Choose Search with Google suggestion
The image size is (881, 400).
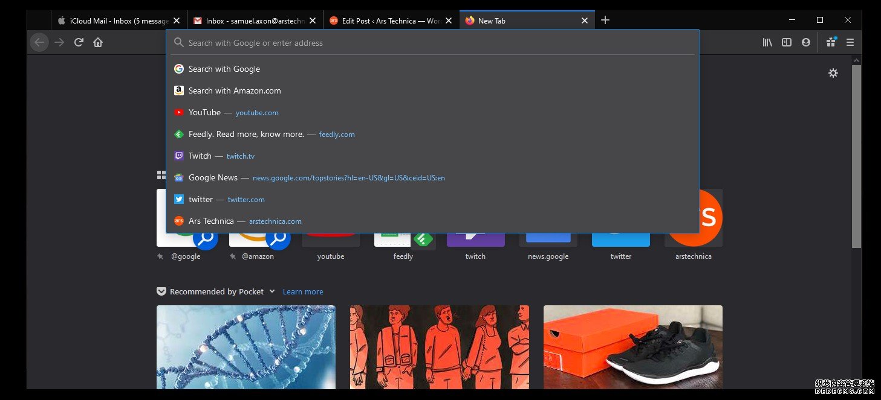coord(432,69)
